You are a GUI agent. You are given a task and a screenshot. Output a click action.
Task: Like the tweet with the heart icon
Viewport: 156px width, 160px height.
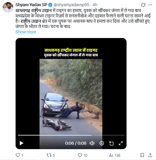(x=83, y=155)
